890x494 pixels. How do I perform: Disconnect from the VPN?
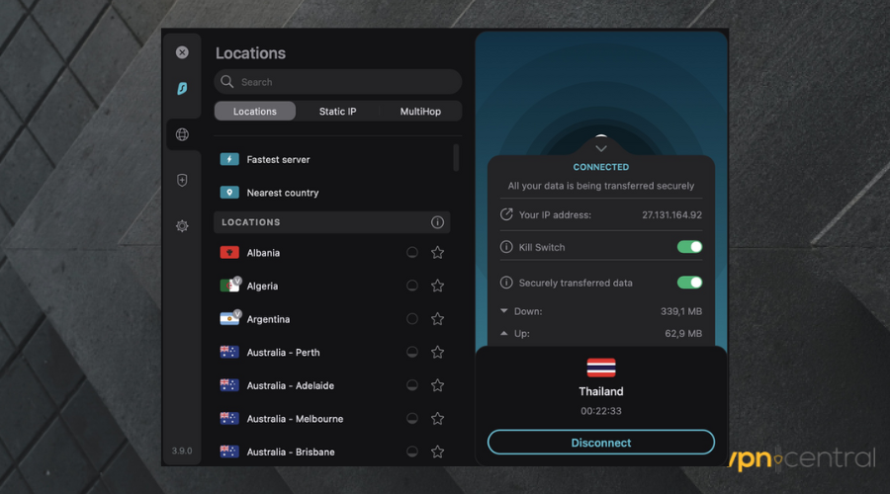coord(601,443)
